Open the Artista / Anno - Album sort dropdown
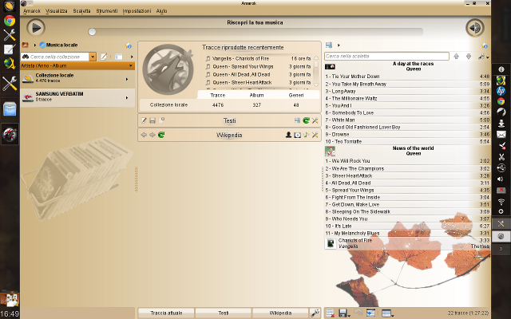The width and height of the screenshot is (511, 319). coord(77,65)
